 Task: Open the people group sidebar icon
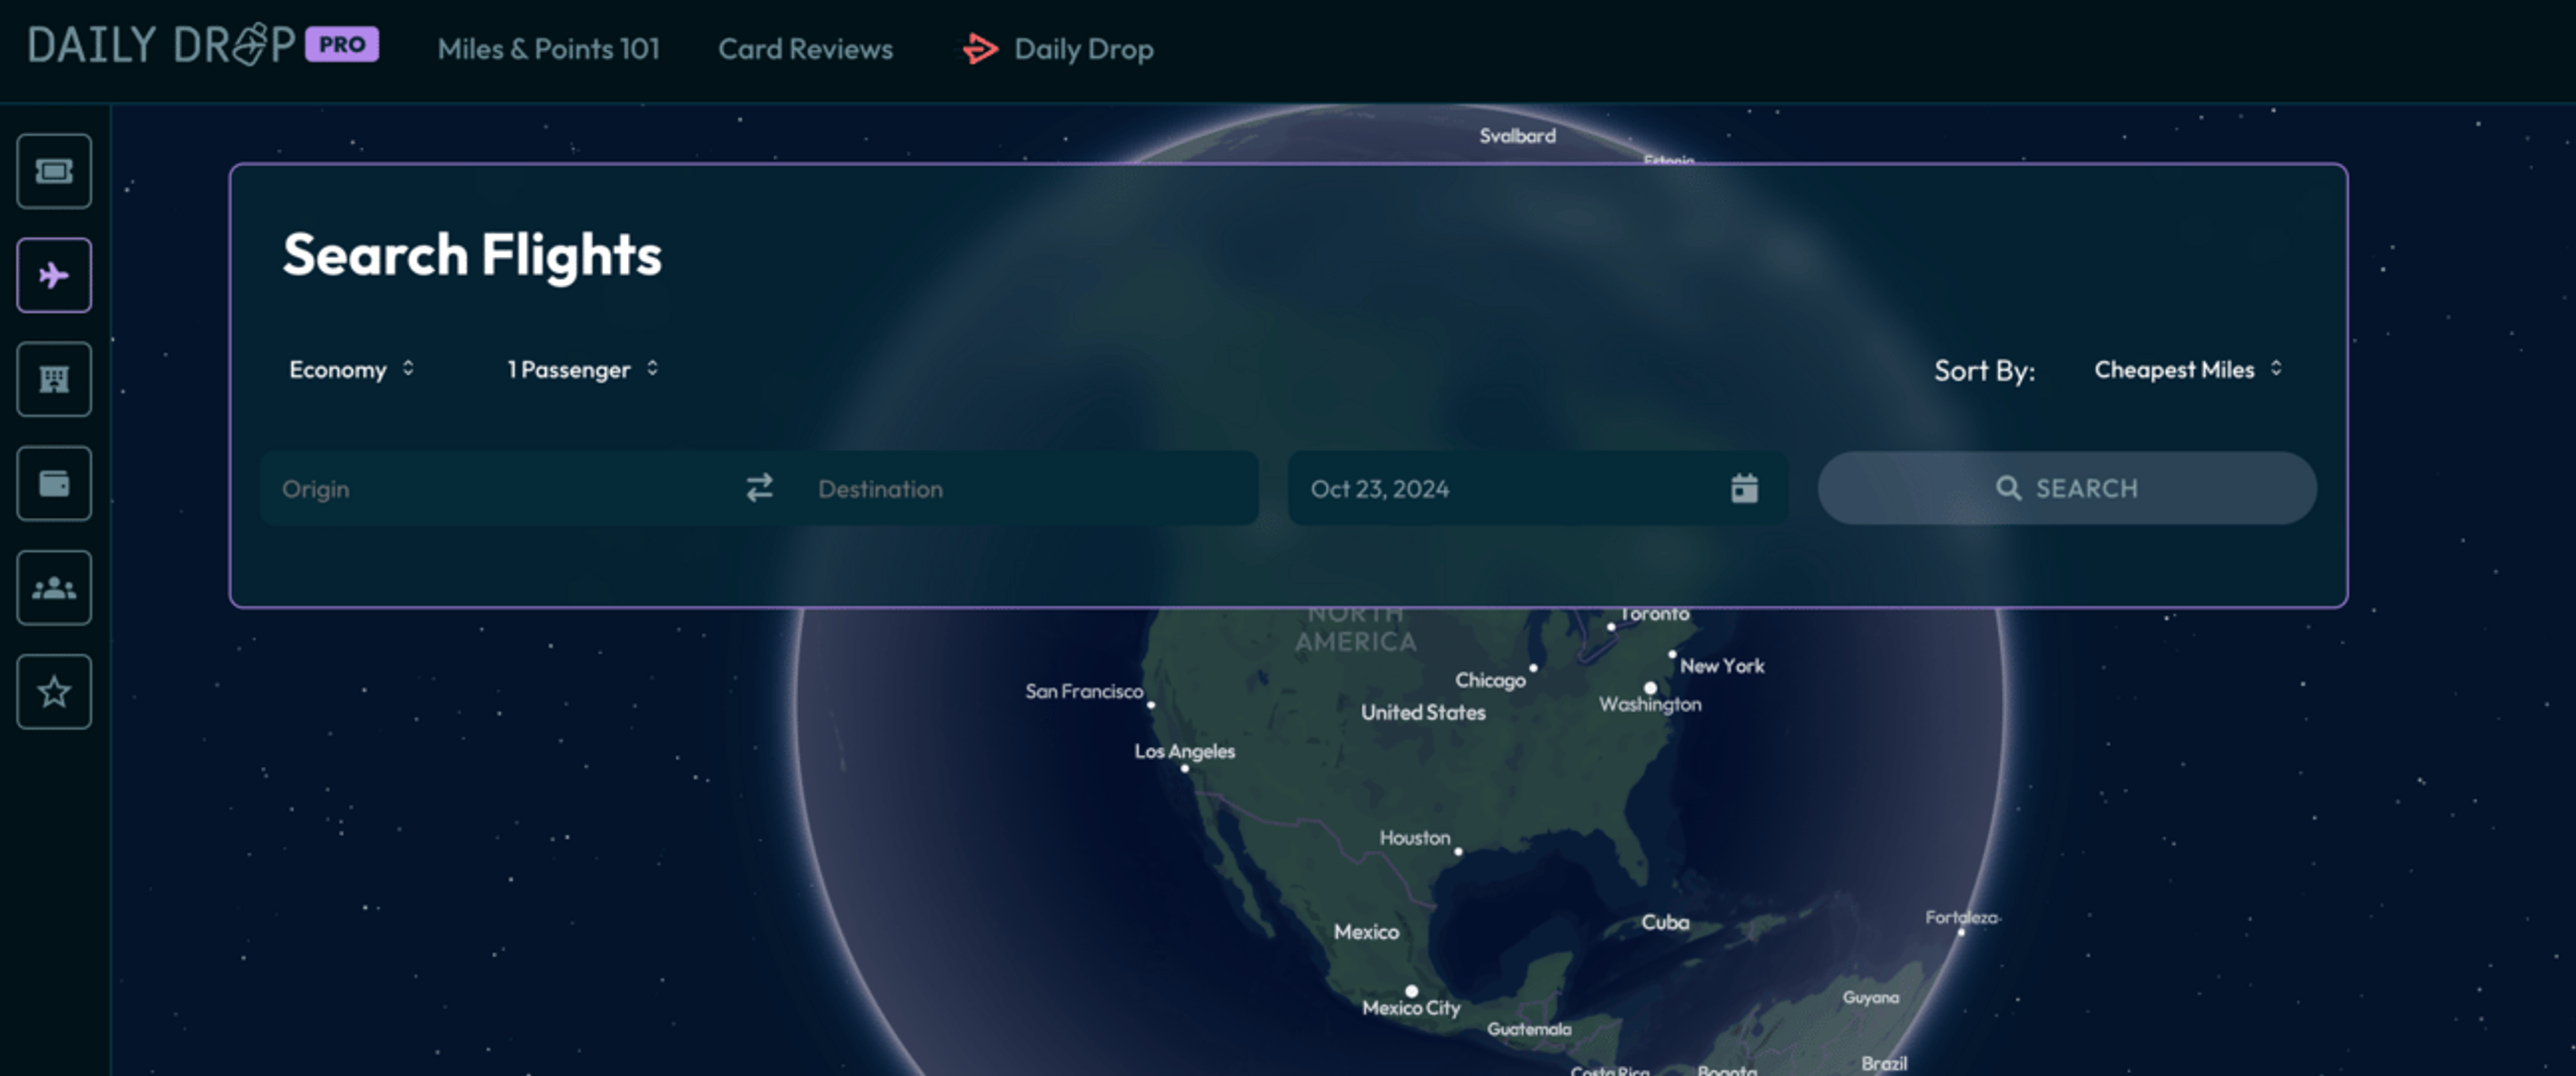coord(54,587)
